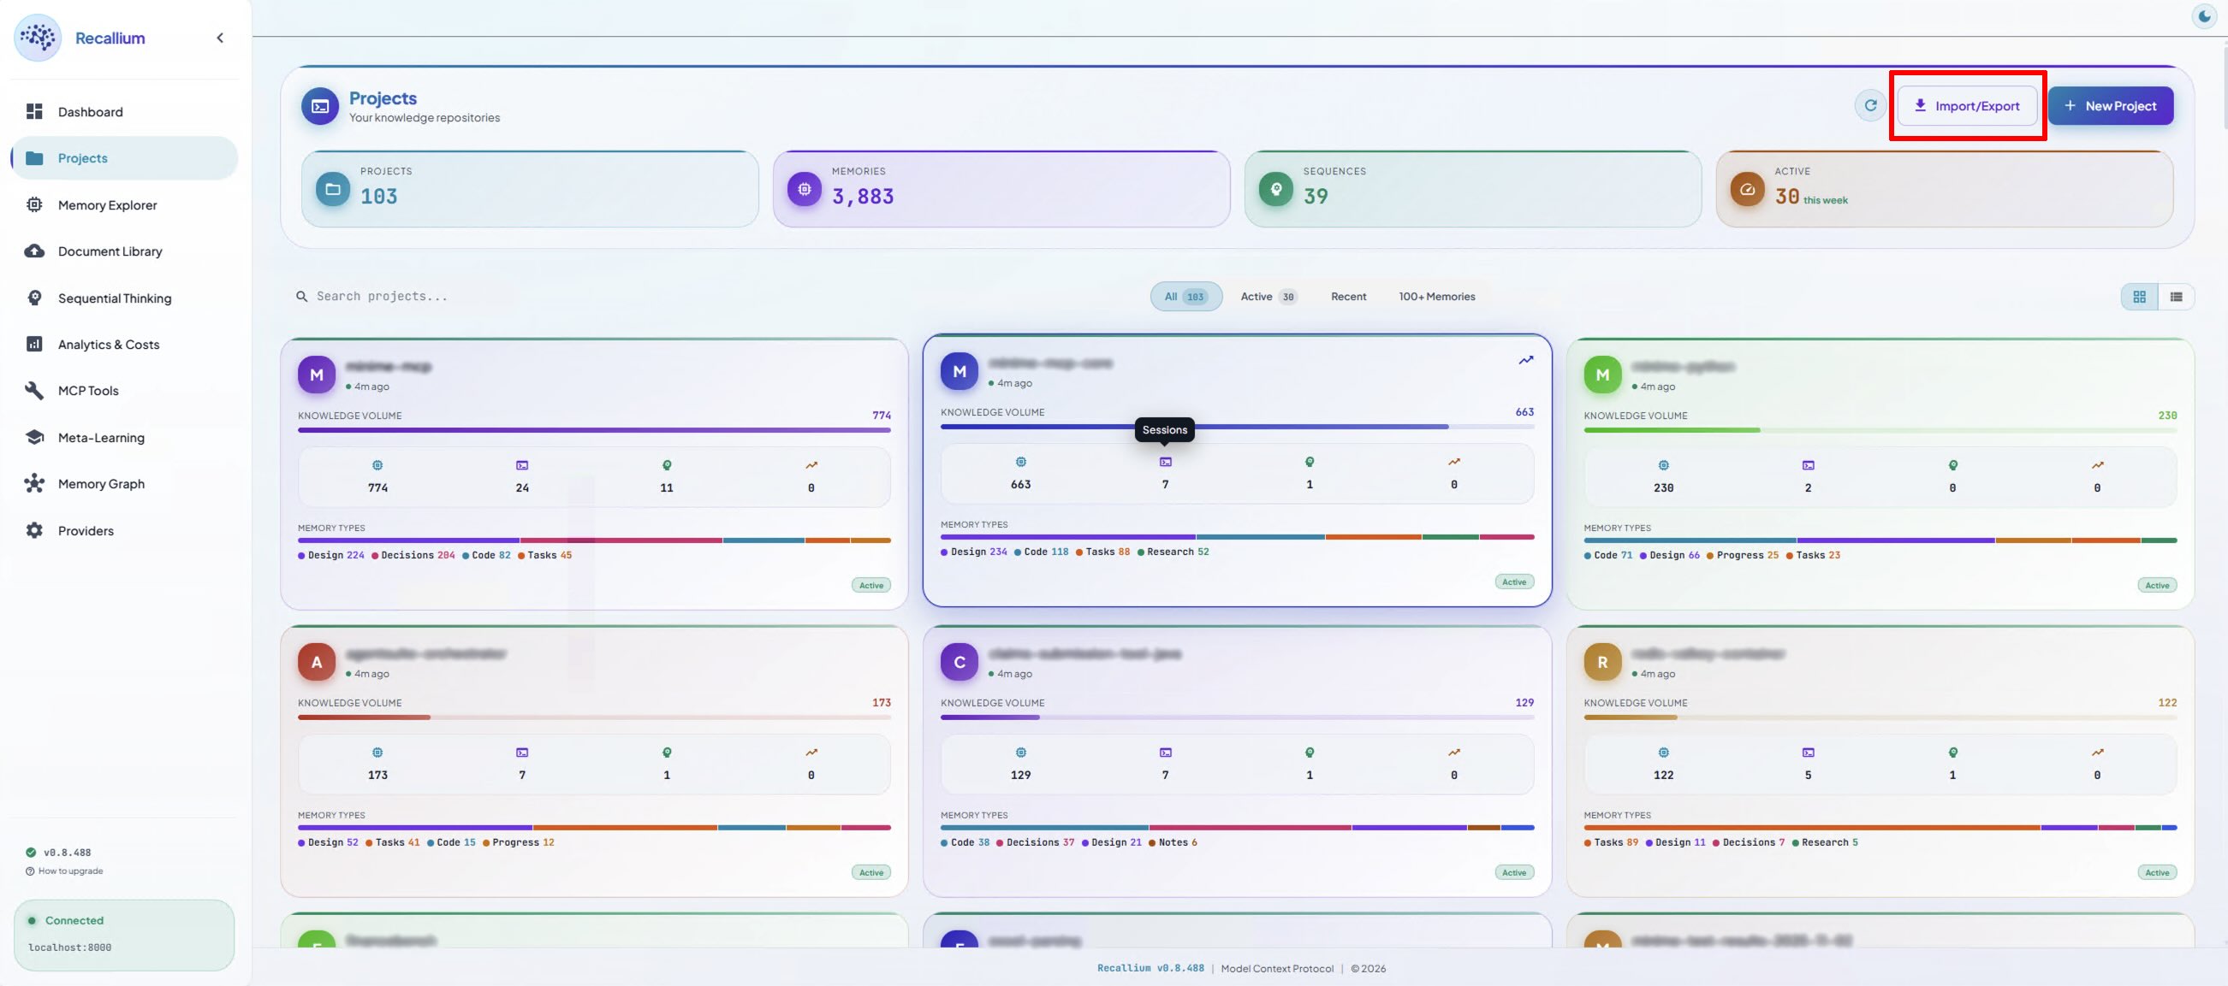This screenshot has height=986, width=2228.
Task: Click the Sequences stat icon near 39
Action: coord(1275,188)
